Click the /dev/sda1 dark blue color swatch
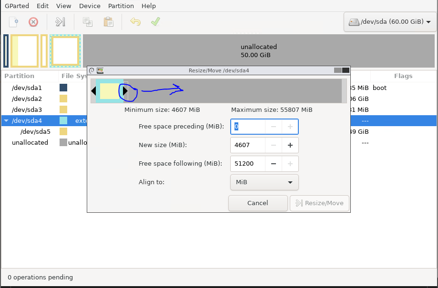 63,88
